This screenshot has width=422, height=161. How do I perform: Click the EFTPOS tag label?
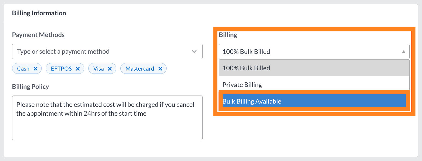tap(61, 69)
